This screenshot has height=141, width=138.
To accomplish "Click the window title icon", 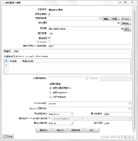I will (3, 3).
